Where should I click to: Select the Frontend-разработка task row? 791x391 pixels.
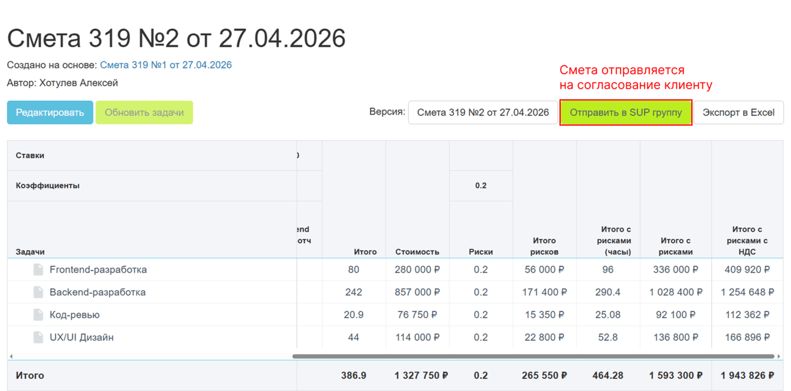pos(98,270)
